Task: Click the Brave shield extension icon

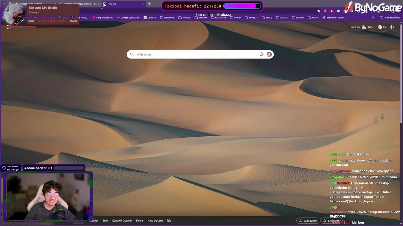Action: (325, 11)
